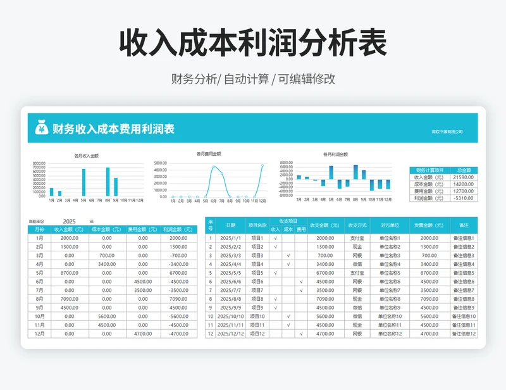This screenshot has width=506, height=390.
Task: Click the 6月 row label in the monthly table
Action: pyautogui.click(x=39, y=282)
